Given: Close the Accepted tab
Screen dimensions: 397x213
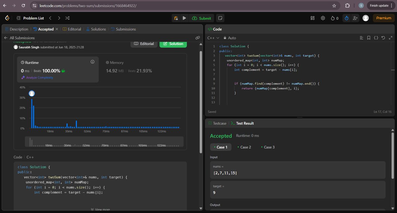Looking at the screenshot, I should tap(57, 29).
